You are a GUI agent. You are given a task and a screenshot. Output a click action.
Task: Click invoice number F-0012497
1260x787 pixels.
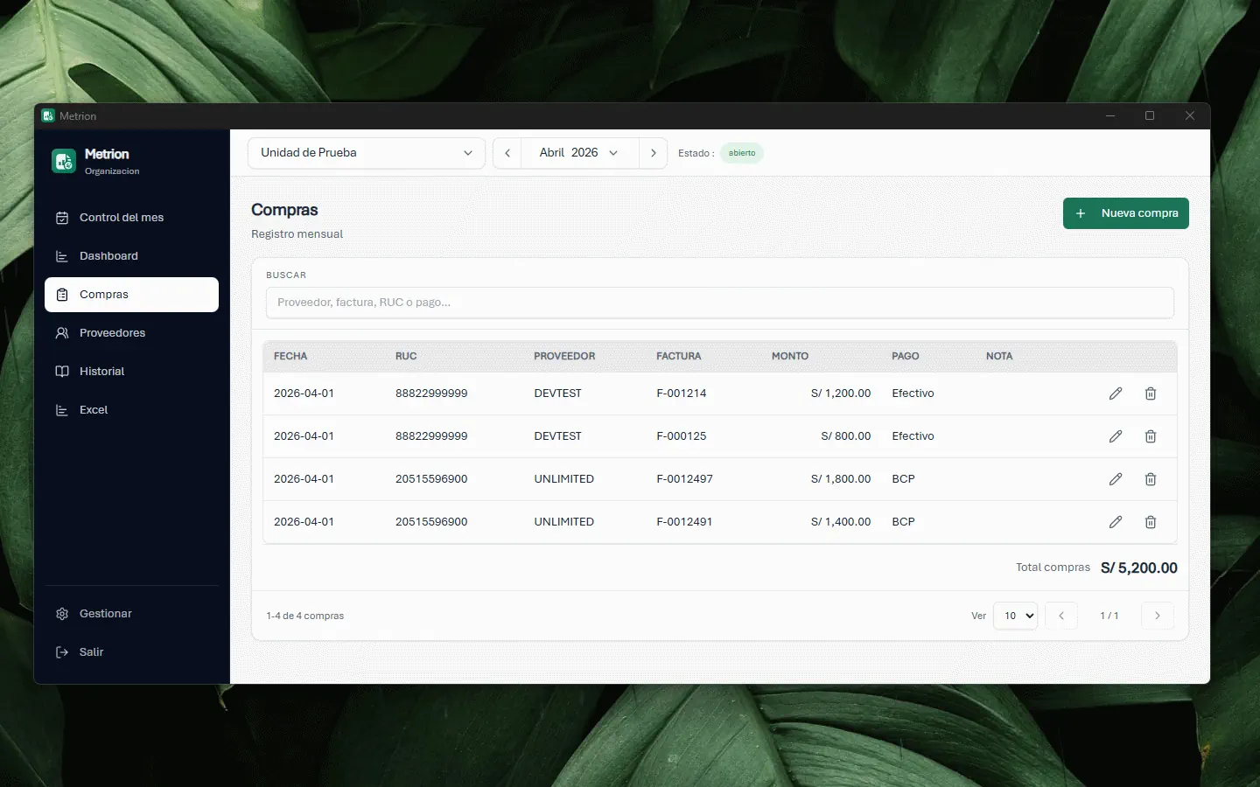[x=685, y=479]
